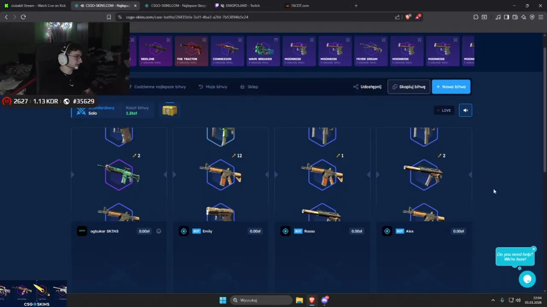The height and width of the screenshot is (307, 547).
Task: Click the REDLINE drop card
Action: click(155, 51)
